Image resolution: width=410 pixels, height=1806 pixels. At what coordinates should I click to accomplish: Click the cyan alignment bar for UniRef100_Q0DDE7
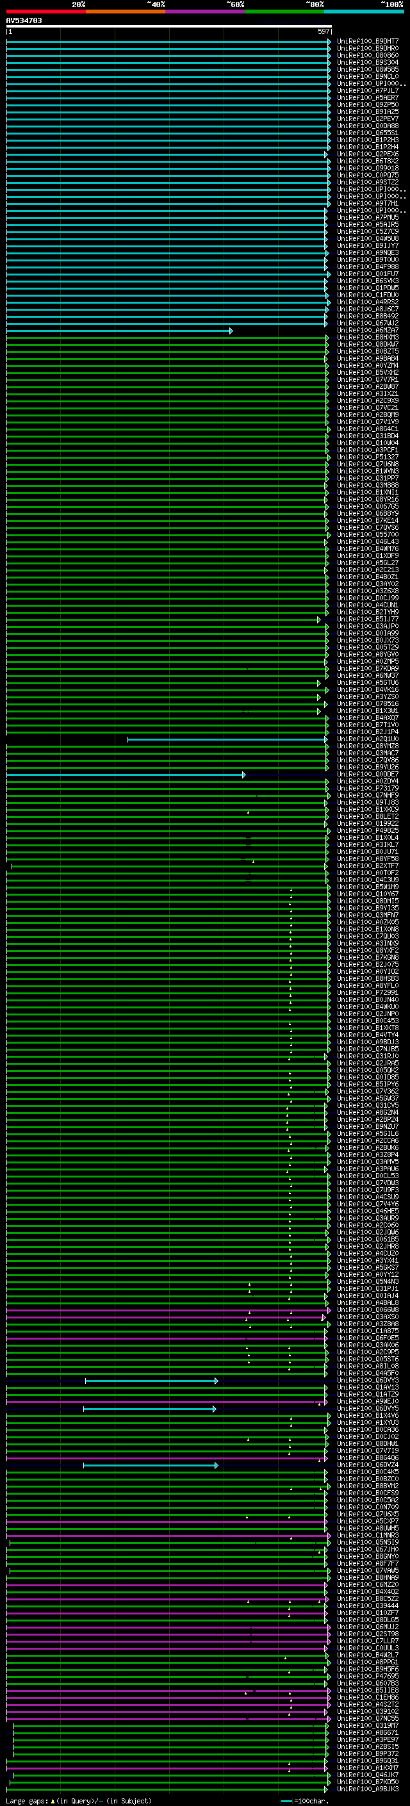pos(126,775)
